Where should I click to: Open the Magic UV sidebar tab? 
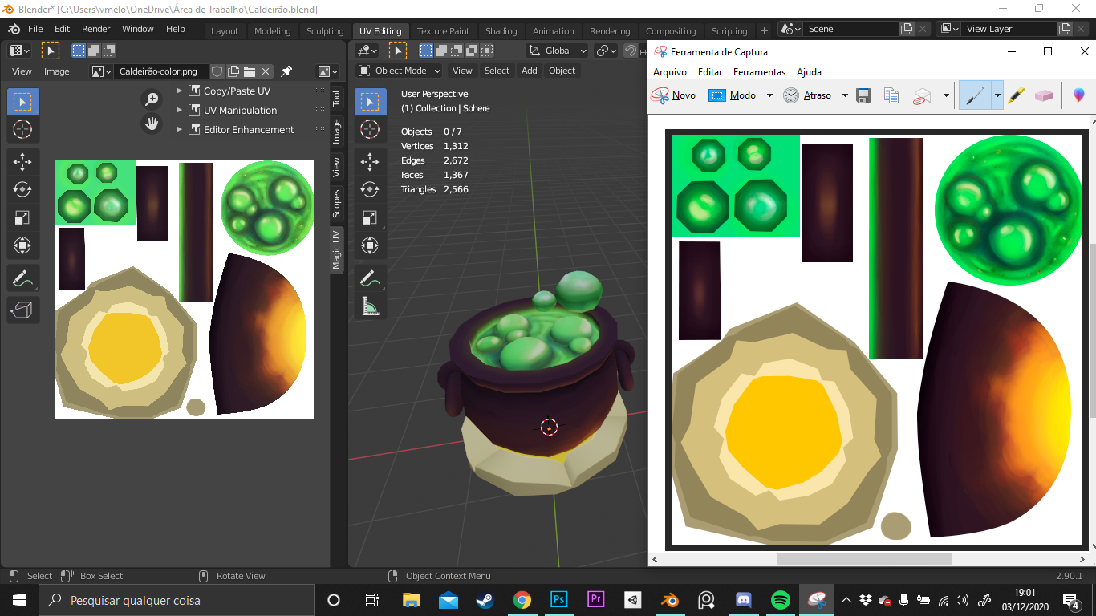click(337, 249)
